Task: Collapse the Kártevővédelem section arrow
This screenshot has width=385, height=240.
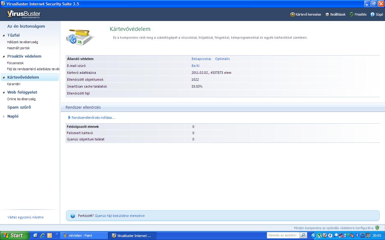Action: (x=4, y=77)
